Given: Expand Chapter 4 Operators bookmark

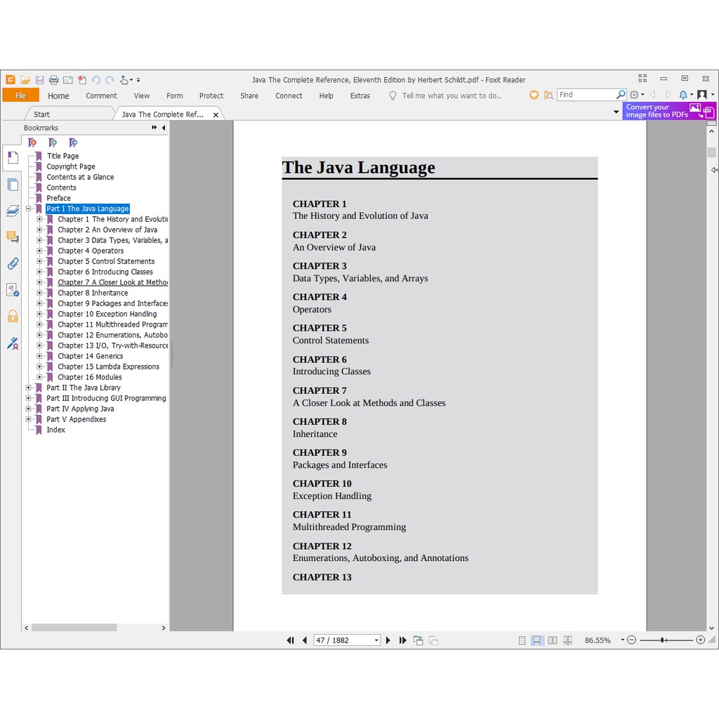Looking at the screenshot, I should click(39, 251).
